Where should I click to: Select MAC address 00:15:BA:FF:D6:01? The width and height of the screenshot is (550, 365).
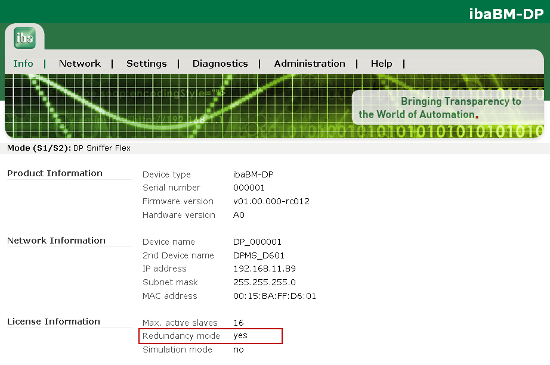click(x=274, y=296)
